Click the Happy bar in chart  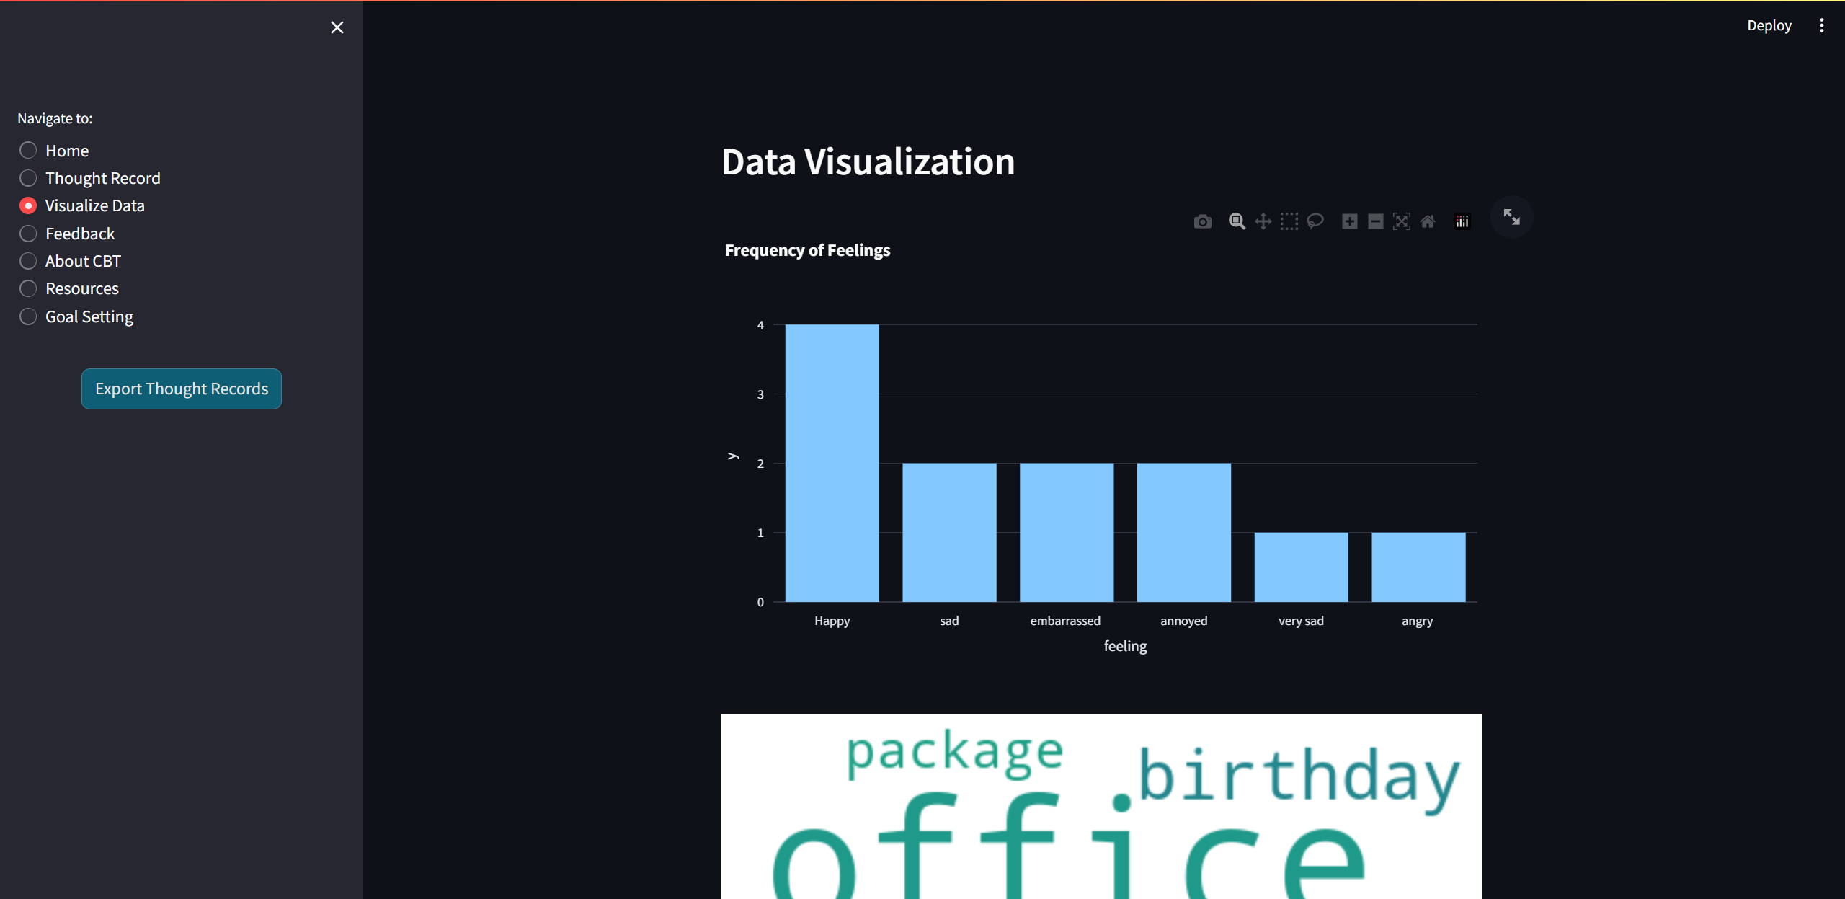832,463
